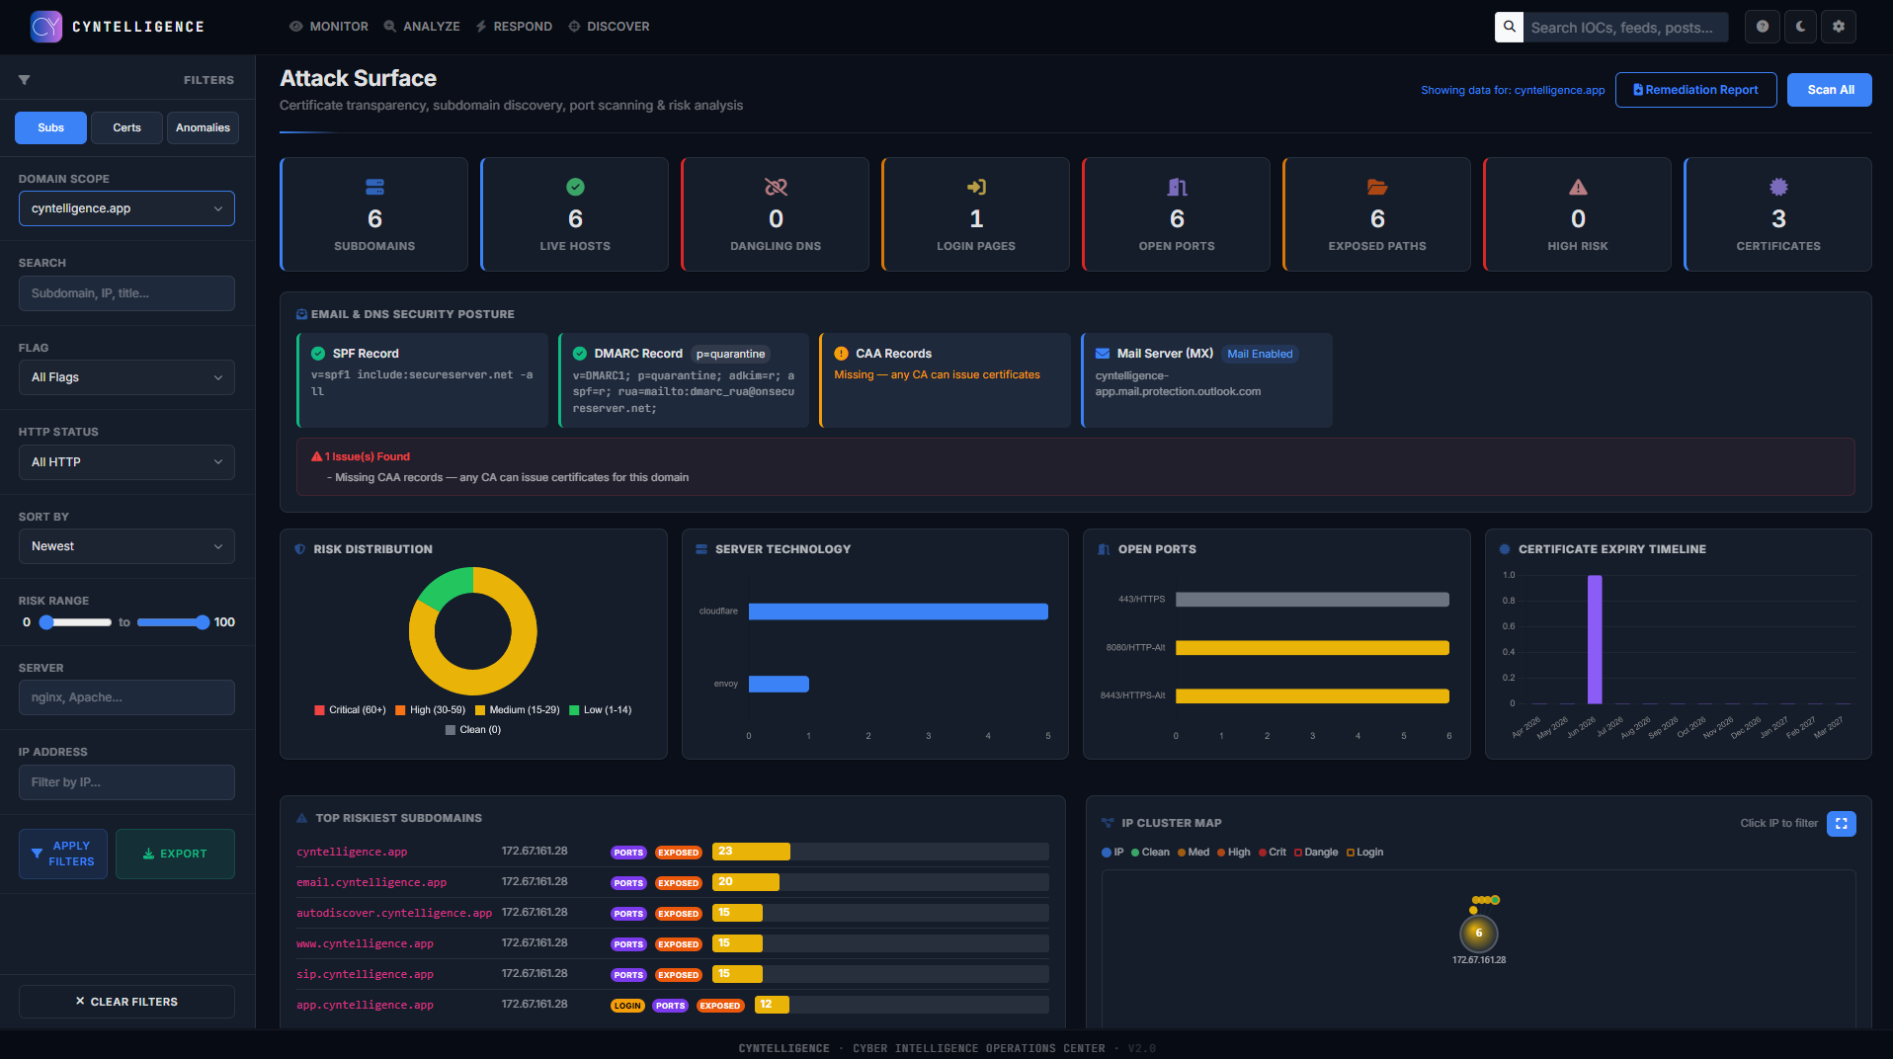Toggle the Login legend in IP map

1364,853
